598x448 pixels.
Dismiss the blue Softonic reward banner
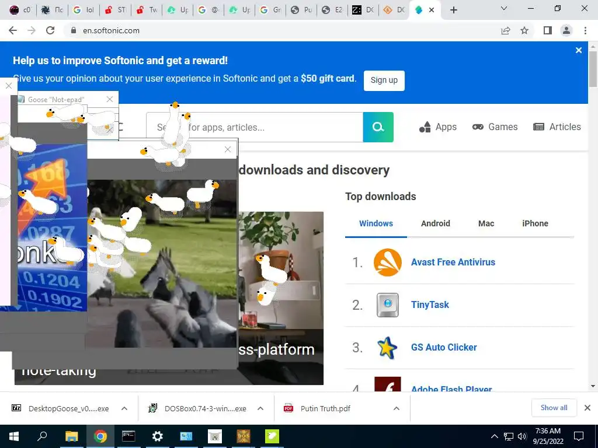coord(579,50)
